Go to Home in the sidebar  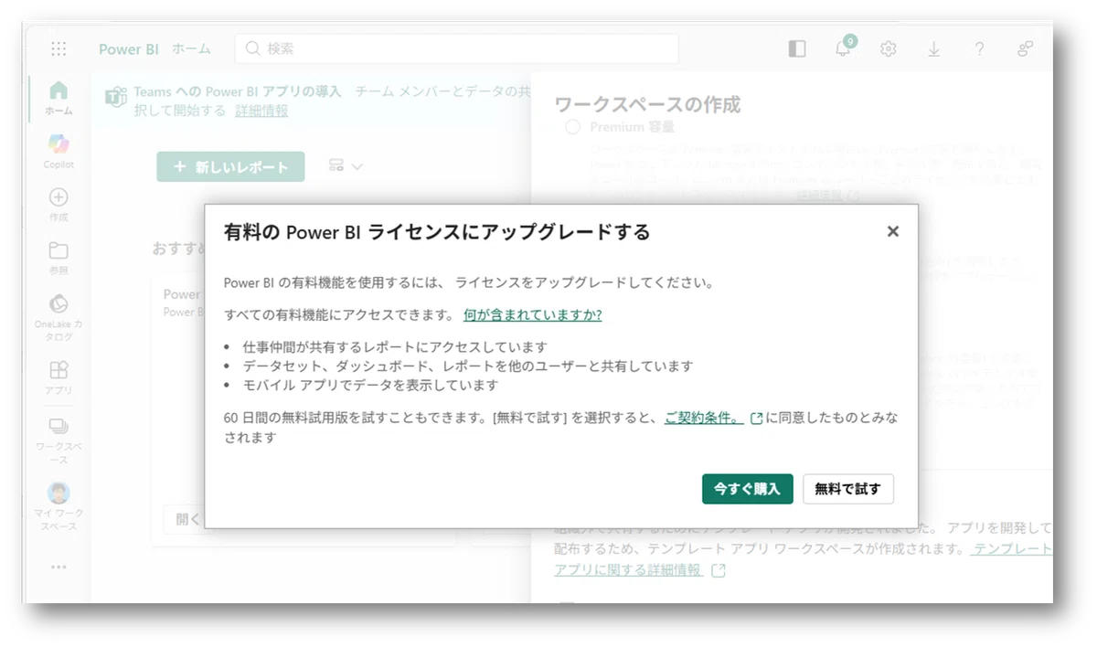[59, 97]
